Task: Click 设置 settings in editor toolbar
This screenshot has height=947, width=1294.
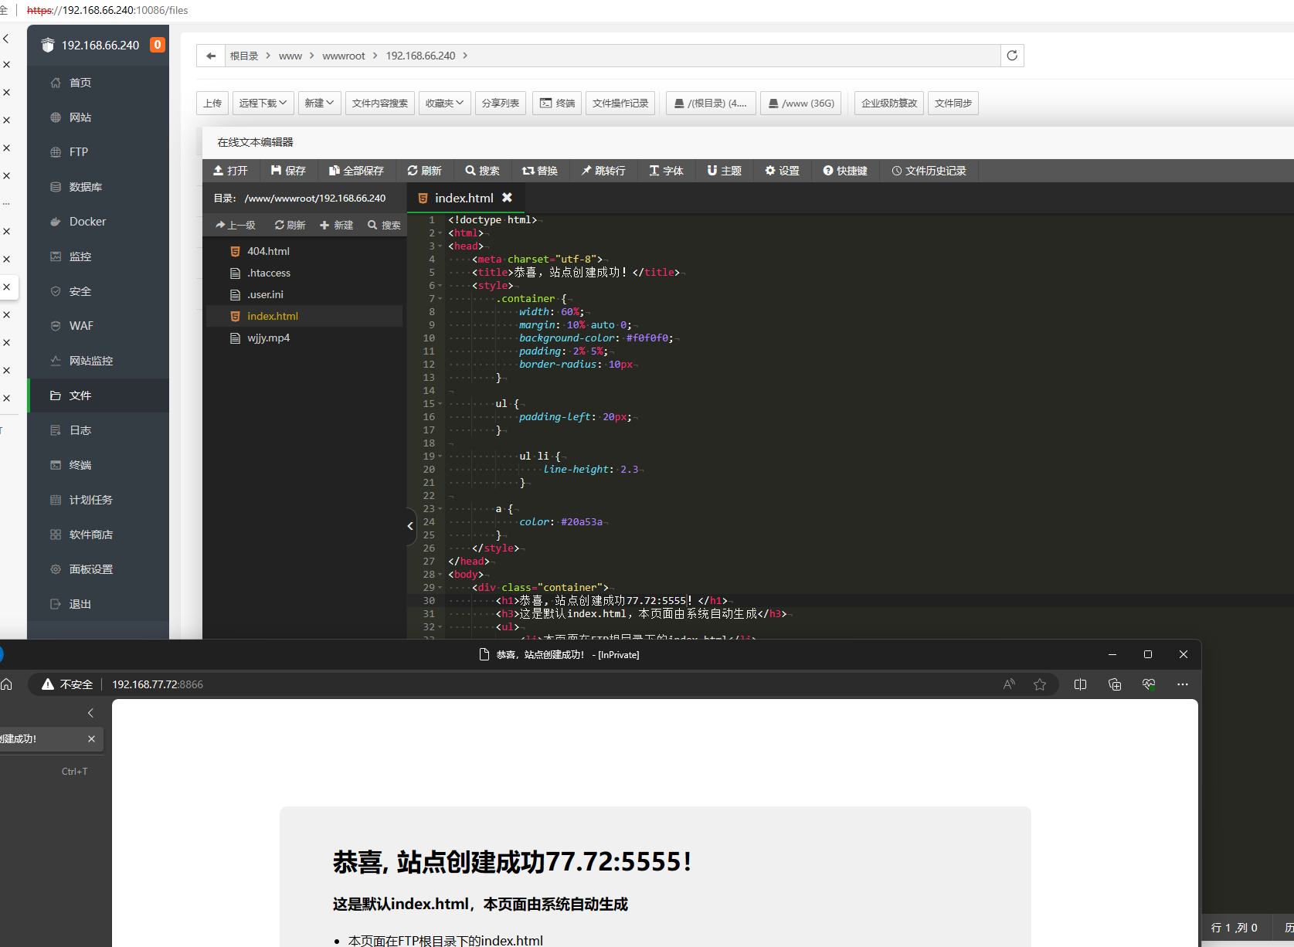Action: click(783, 171)
